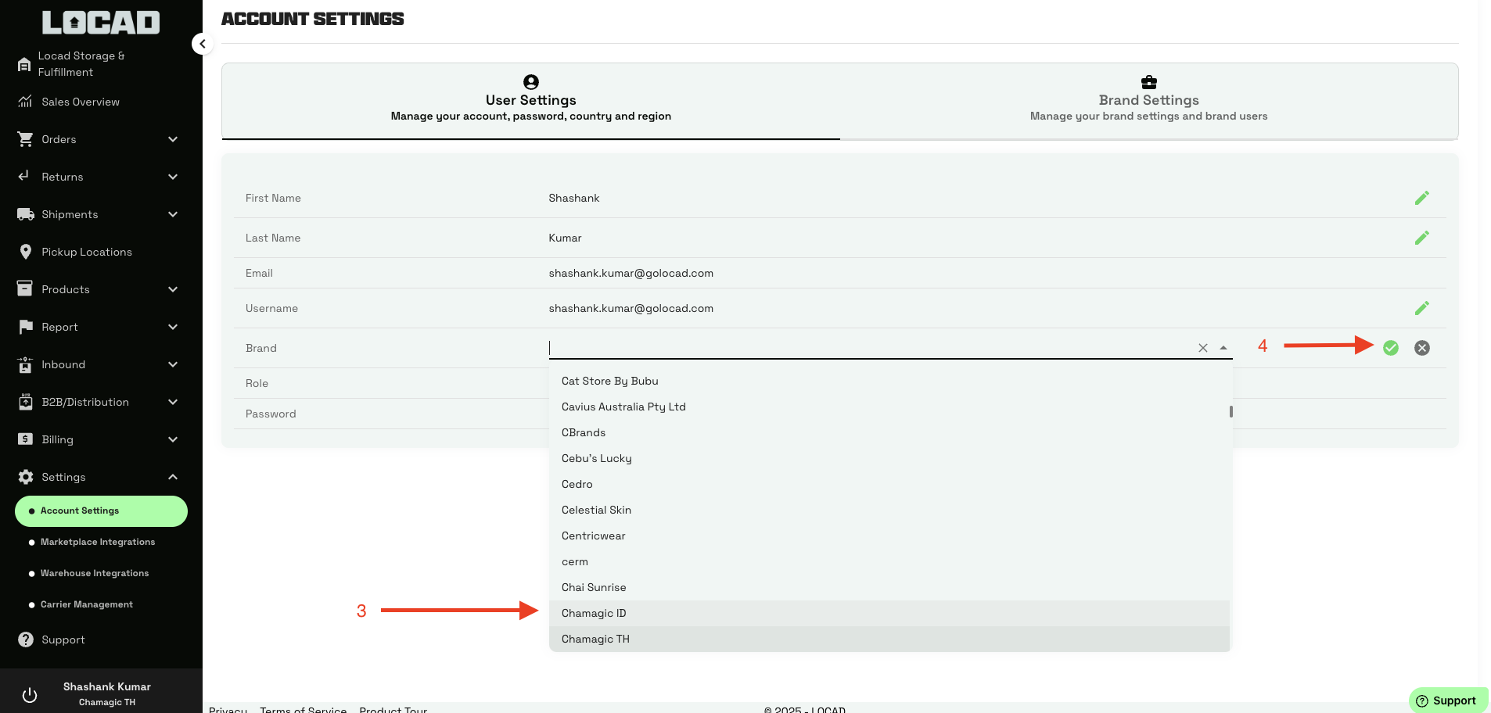Select Chamagic TH brand
The width and height of the screenshot is (1491, 713).
(x=889, y=639)
